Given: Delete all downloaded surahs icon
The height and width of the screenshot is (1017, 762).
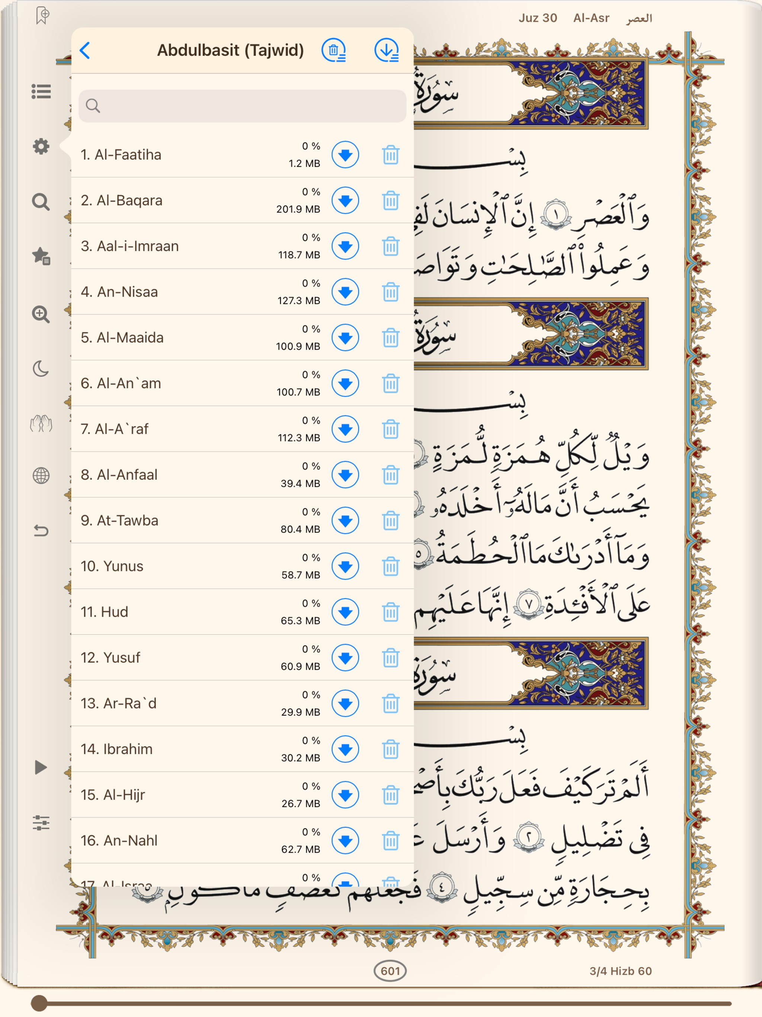Looking at the screenshot, I should click(334, 50).
